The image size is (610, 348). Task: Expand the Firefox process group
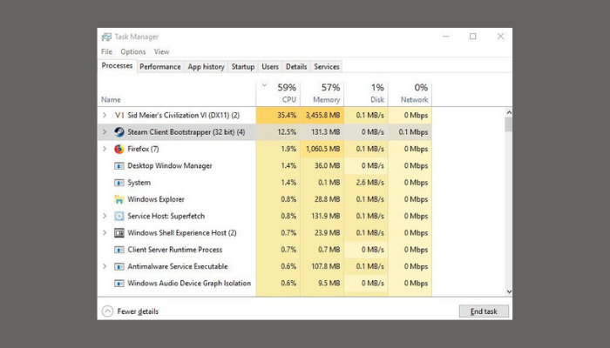105,149
